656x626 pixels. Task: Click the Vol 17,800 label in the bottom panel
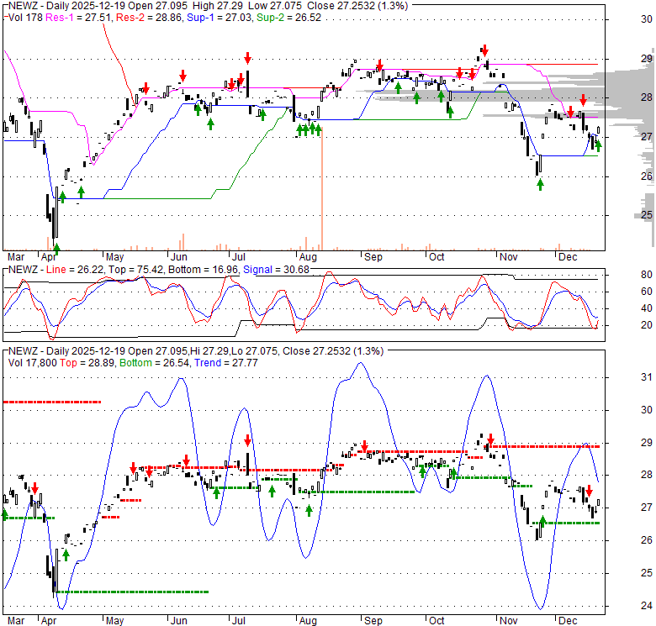(x=34, y=362)
